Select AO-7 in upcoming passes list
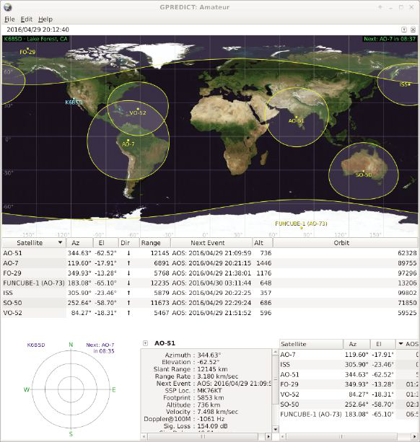Image resolution: width=420 pixels, height=442 pixels. click(349, 355)
